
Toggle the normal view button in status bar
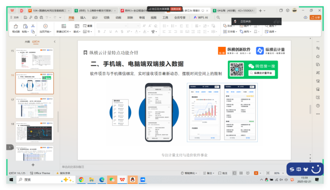tap(234, 173)
